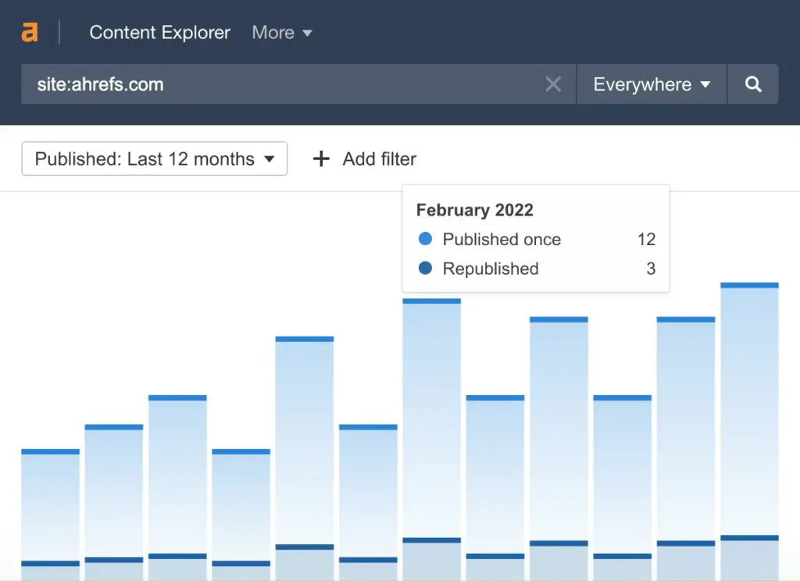Viewport: 800px width, 581px height.
Task: Clear the search query with the X
Action: coord(553,84)
